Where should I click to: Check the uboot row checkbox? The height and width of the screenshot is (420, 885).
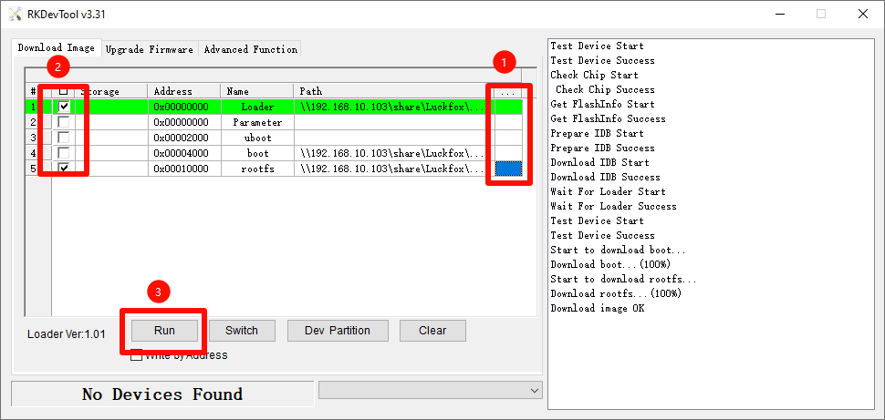point(64,138)
